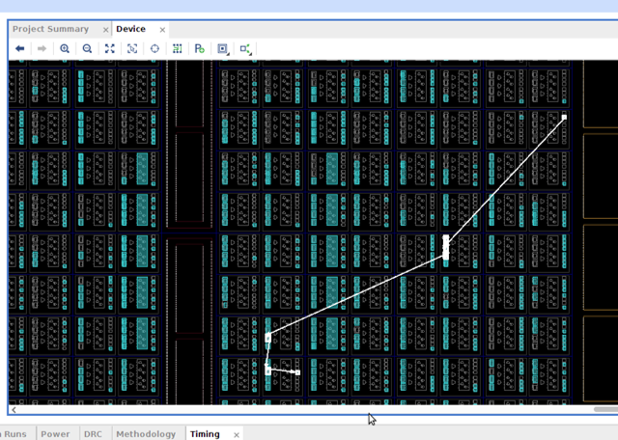Click the Next (forward arrow) toolbar icon
This screenshot has width=618, height=440.
pos(42,49)
